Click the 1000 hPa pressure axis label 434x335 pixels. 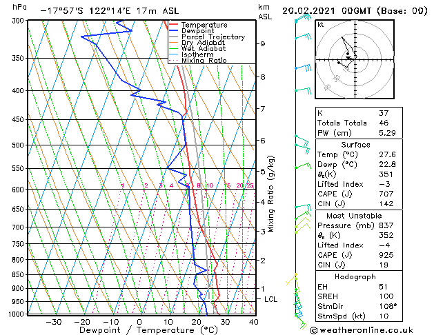coord(17,314)
